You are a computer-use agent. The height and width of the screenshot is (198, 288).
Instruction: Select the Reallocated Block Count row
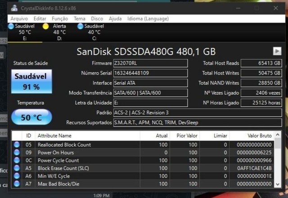click(143, 145)
